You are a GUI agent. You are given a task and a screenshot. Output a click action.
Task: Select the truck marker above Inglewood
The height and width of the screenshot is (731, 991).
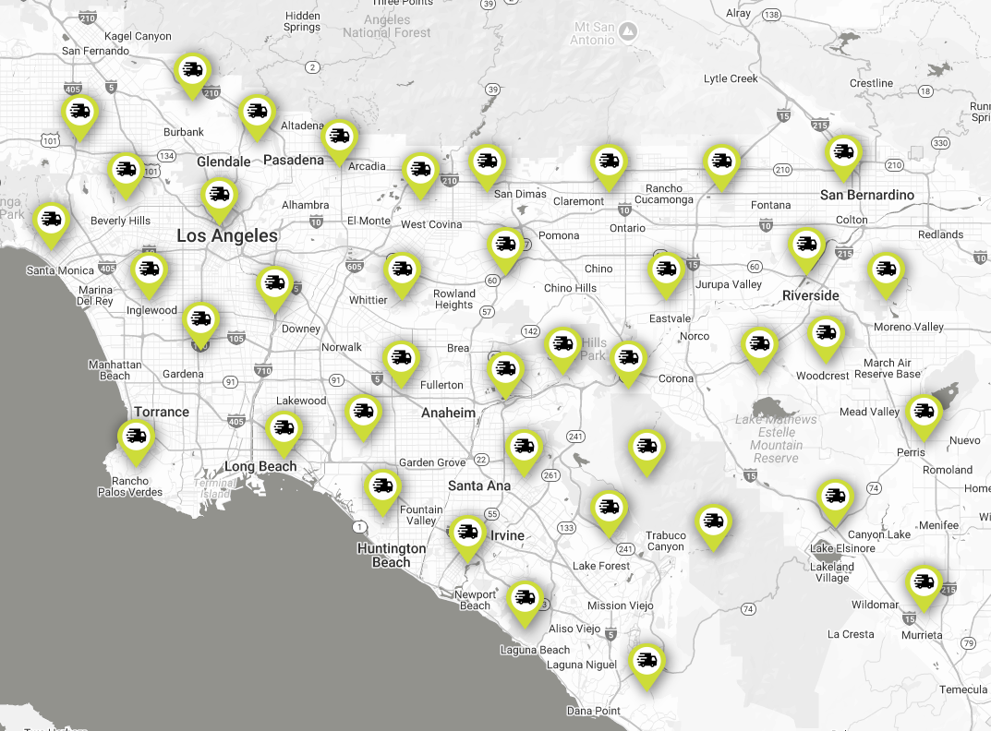pyautogui.click(x=148, y=270)
